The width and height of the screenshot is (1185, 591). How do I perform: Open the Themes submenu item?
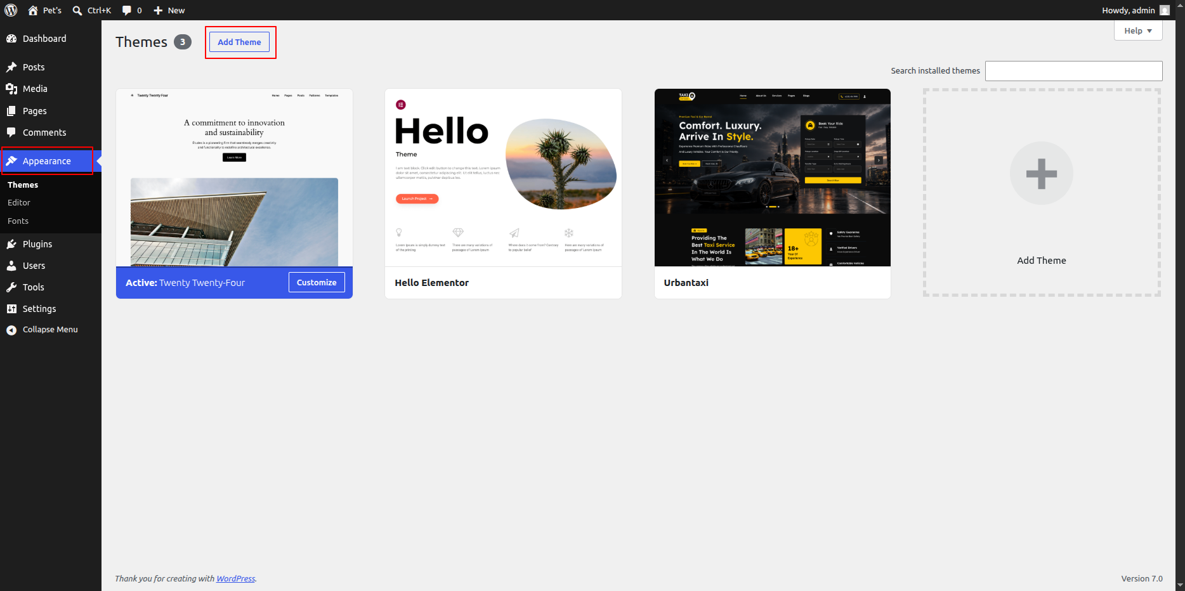coord(23,185)
